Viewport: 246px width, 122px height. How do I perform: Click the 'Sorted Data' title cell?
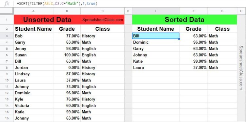point(184,20)
